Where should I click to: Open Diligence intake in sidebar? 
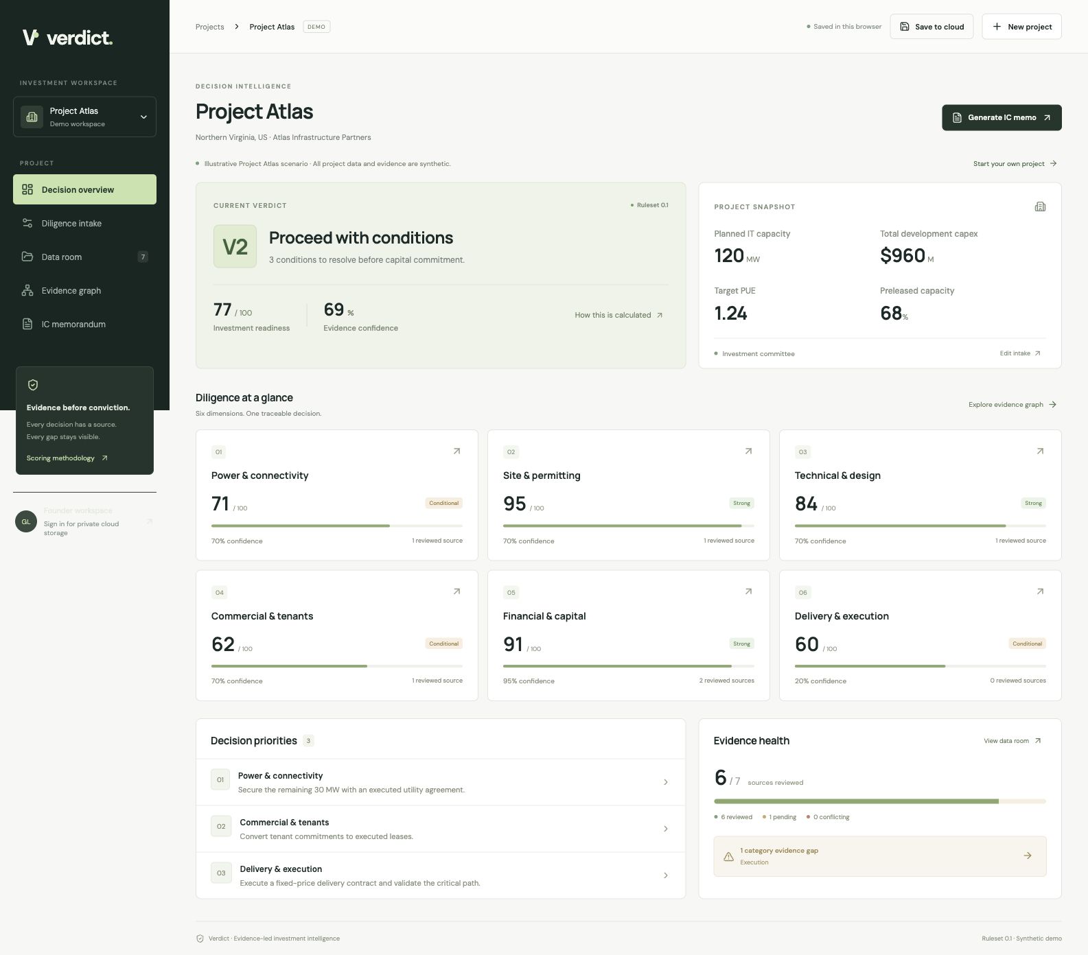point(84,223)
